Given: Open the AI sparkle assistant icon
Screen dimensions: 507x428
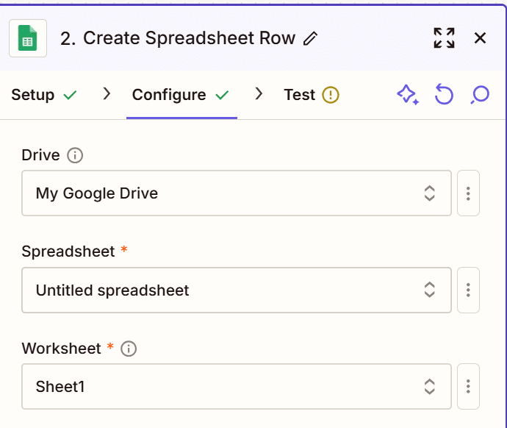Looking at the screenshot, I should pyautogui.click(x=408, y=95).
